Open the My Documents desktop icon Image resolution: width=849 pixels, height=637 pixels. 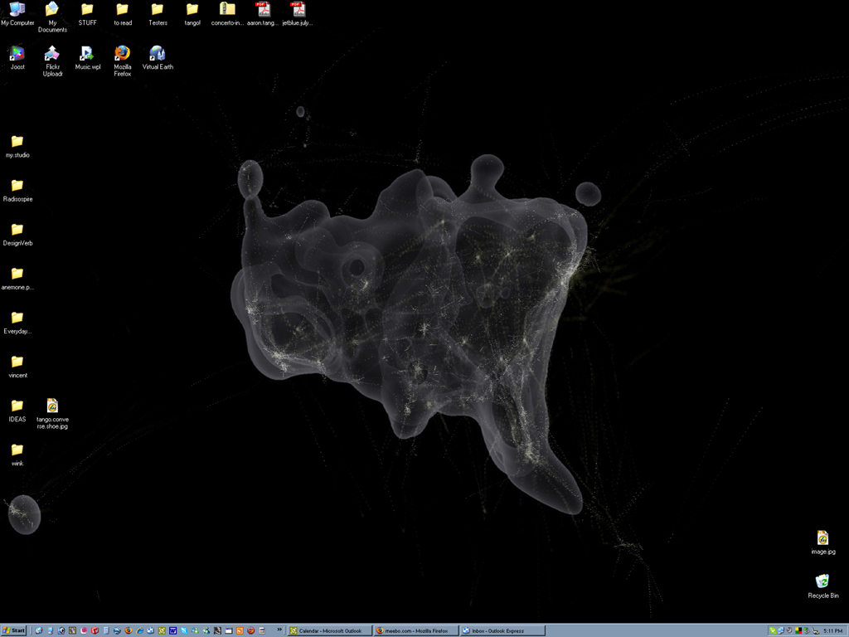pos(52,17)
